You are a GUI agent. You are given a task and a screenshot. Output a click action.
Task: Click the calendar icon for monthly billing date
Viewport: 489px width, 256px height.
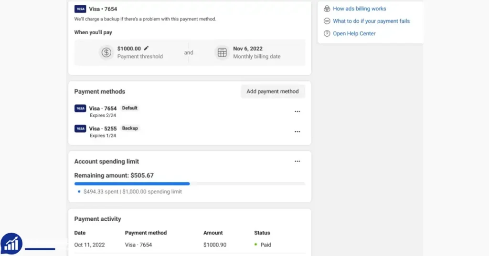tap(222, 52)
